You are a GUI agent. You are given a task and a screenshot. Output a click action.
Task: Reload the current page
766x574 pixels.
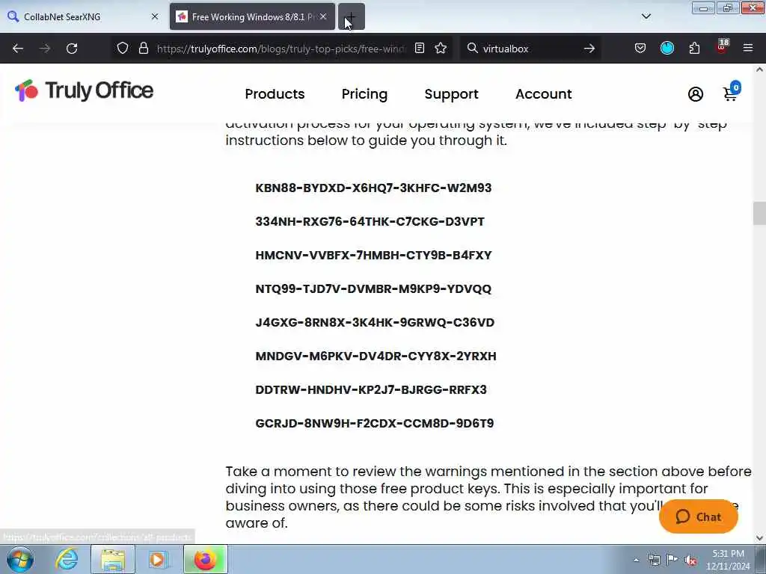(72, 49)
